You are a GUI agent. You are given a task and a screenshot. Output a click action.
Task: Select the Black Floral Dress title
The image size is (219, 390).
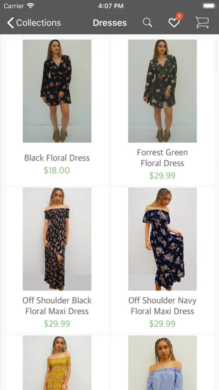point(57,158)
